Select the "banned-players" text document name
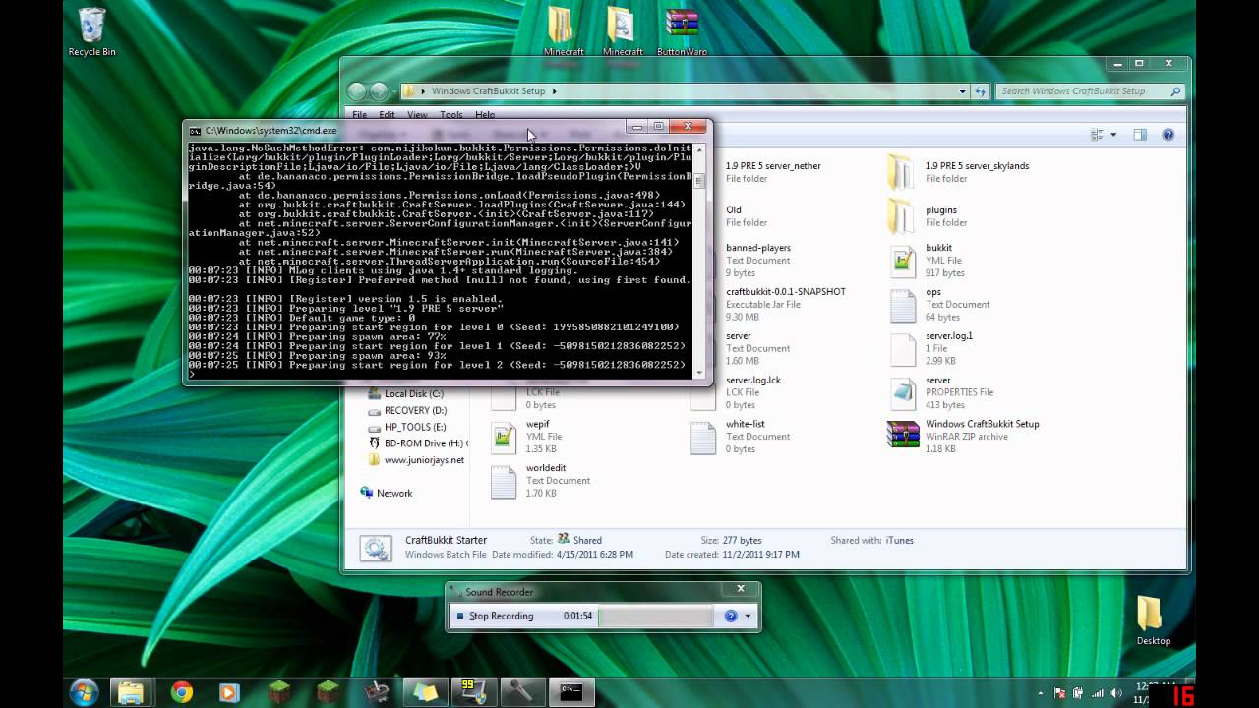The height and width of the screenshot is (708, 1259). [758, 249]
